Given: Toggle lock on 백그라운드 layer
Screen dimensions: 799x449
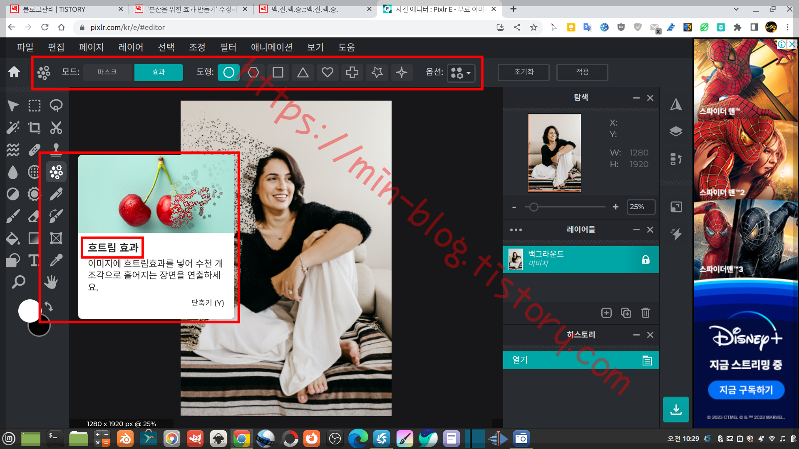Looking at the screenshot, I should pos(645,260).
